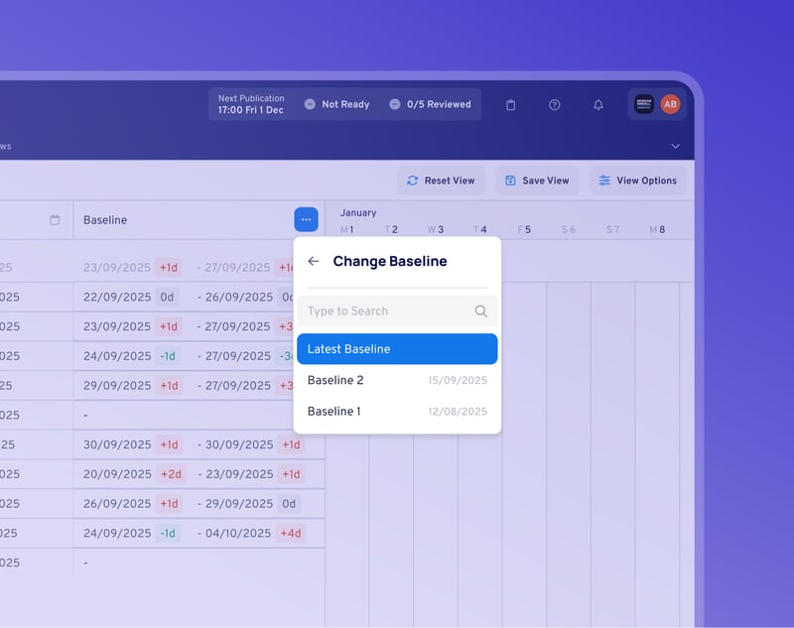Click date 12/08/2025 next to Baseline 1
This screenshot has height=628, width=794.
458,412
